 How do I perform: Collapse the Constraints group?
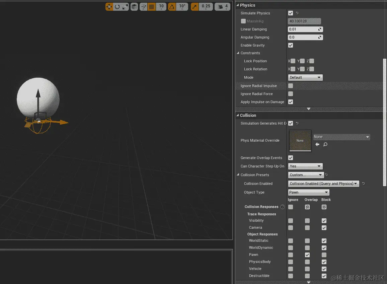point(238,53)
